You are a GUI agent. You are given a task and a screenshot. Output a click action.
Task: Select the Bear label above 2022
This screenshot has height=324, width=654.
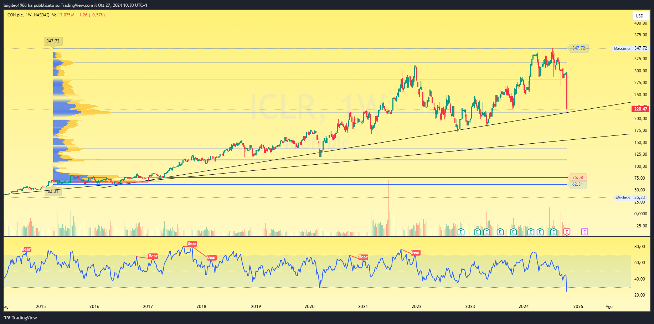click(x=416, y=252)
